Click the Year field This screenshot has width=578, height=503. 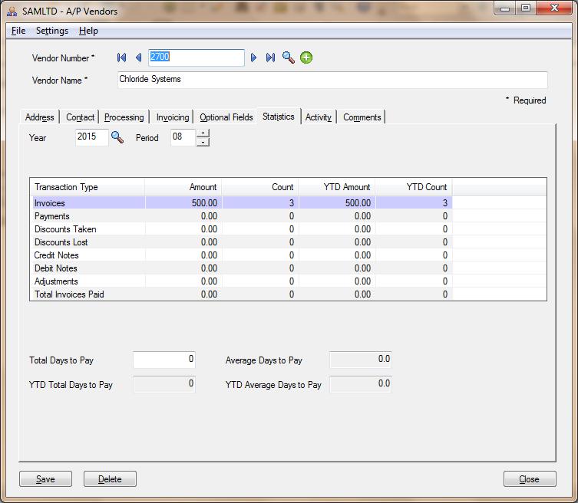coord(92,137)
